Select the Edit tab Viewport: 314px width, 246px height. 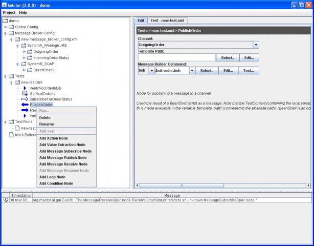pos(141,20)
